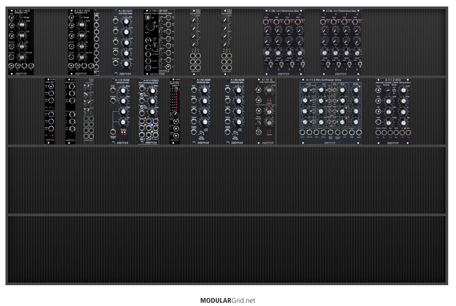Screen dimensions: 456x306
Task: Click the Audio output jack on A-111-5
Action: 359,132
